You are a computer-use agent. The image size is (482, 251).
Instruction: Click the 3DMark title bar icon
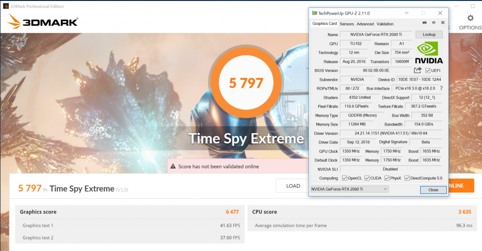[5, 6]
